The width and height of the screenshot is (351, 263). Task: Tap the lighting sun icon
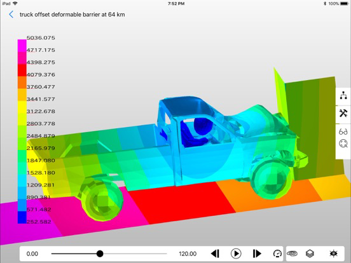334,253
